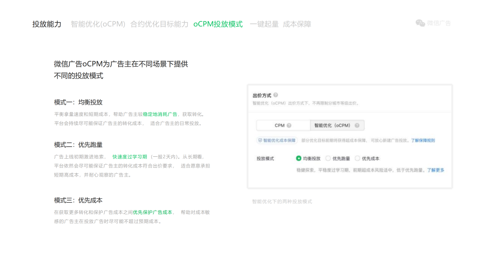
Task: Click the question mark icon next to CPM
Action: point(289,126)
